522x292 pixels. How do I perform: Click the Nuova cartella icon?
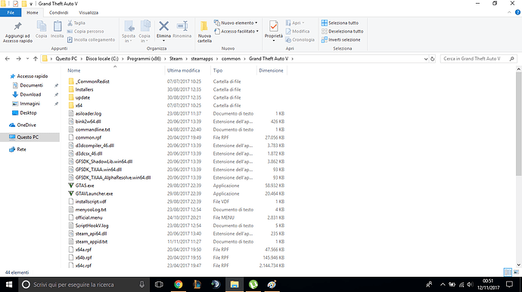pos(204,26)
